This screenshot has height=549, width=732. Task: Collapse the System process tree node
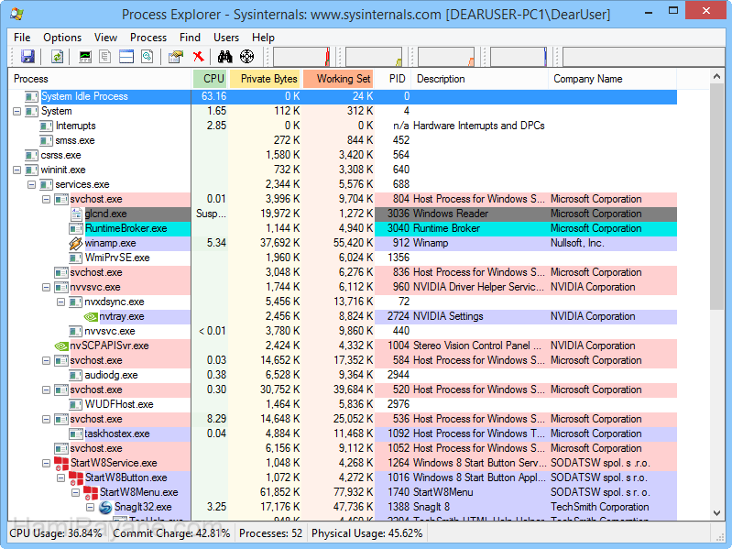[x=17, y=112]
